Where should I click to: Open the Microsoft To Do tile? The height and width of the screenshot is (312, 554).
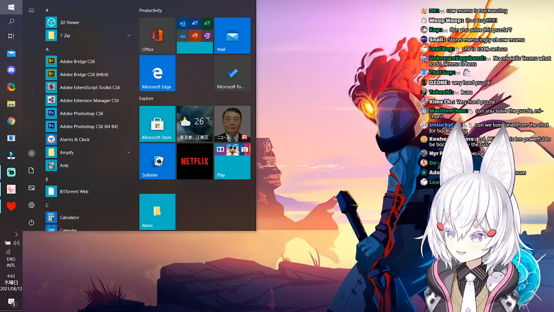pos(232,73)
